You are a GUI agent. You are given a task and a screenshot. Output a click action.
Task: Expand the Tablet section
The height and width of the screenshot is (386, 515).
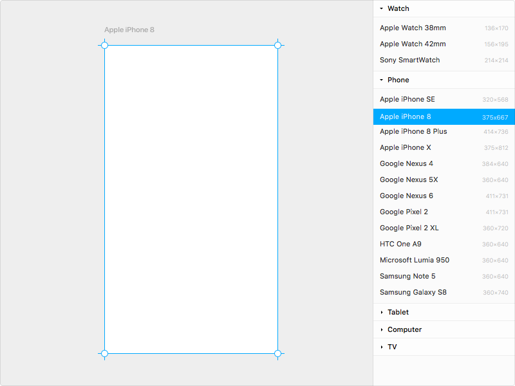pyautogui.click(x=444, y=312)
